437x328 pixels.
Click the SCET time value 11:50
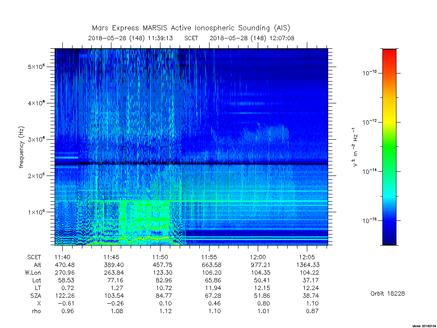coord(160,257)
